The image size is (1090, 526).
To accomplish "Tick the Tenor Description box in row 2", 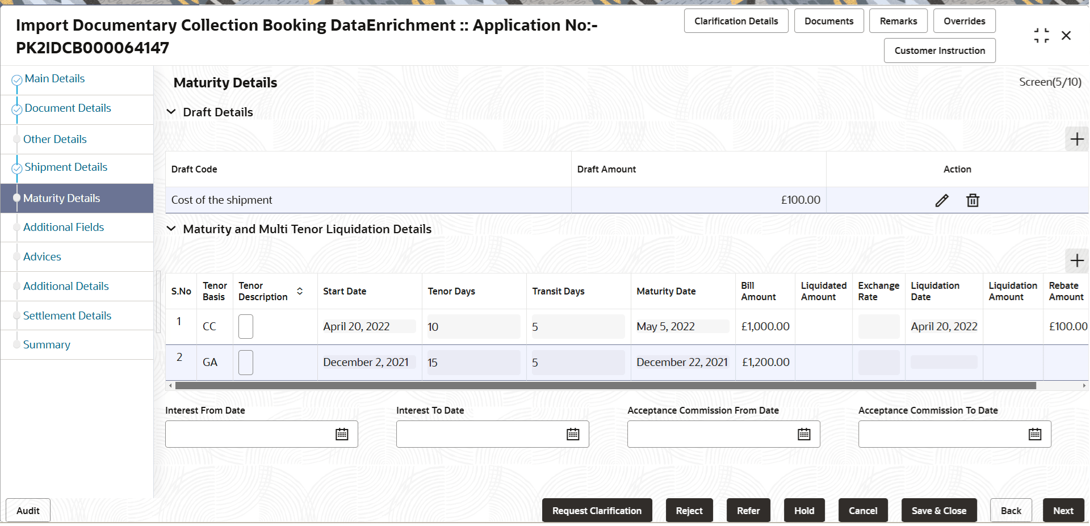I will [x=246, y=363].
